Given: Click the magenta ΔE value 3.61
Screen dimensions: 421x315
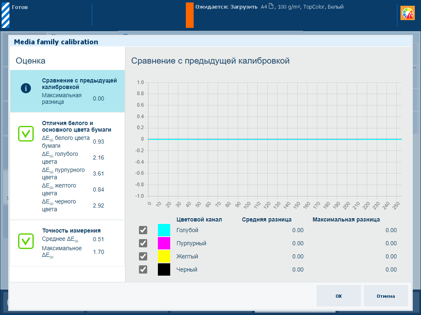Looking at the screenshot, I should tap(99, 173).
